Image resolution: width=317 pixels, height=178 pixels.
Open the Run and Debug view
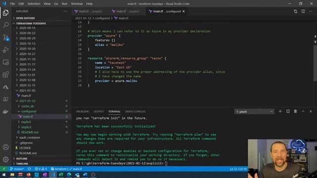tap(5, 49)
